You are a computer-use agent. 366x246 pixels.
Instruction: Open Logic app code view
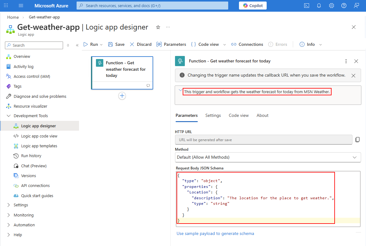click(x=39, y=136)
